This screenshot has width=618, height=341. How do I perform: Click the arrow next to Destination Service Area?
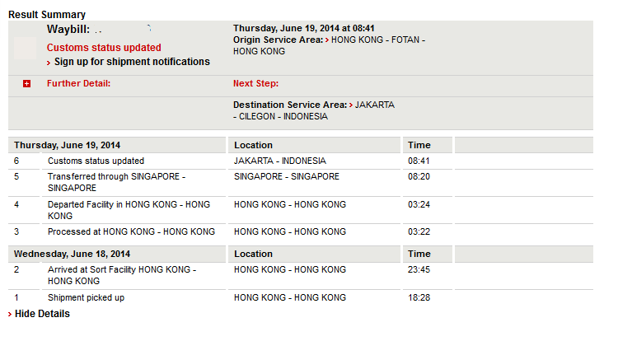(351, 105)
